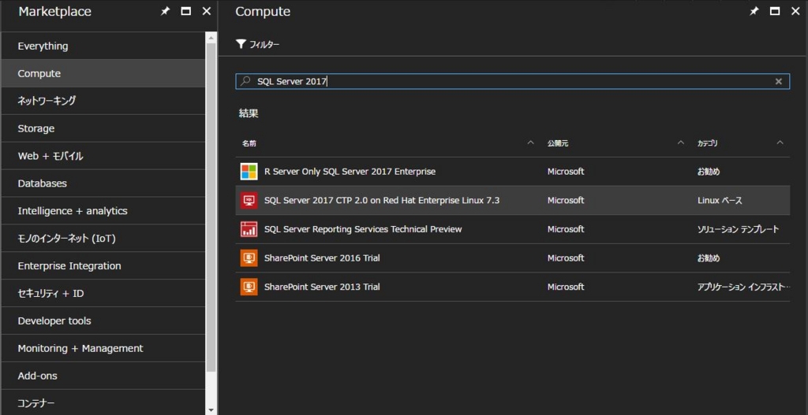
Task: Close the Compute blade
Action: [795, 11]
